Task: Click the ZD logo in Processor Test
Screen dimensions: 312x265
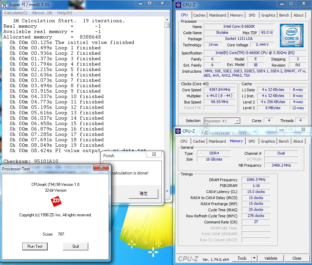Action: tap(56, 201)
